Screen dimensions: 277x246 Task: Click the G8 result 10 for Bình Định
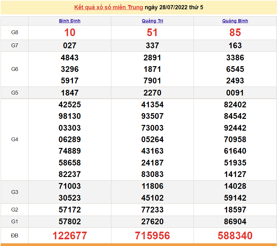click(x=70, y=33)
